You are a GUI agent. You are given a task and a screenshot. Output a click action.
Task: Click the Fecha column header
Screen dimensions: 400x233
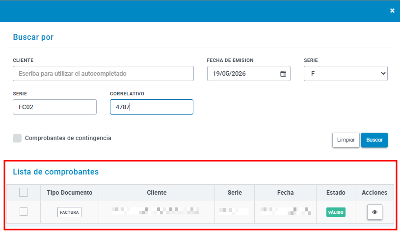(x=285, y=193)
